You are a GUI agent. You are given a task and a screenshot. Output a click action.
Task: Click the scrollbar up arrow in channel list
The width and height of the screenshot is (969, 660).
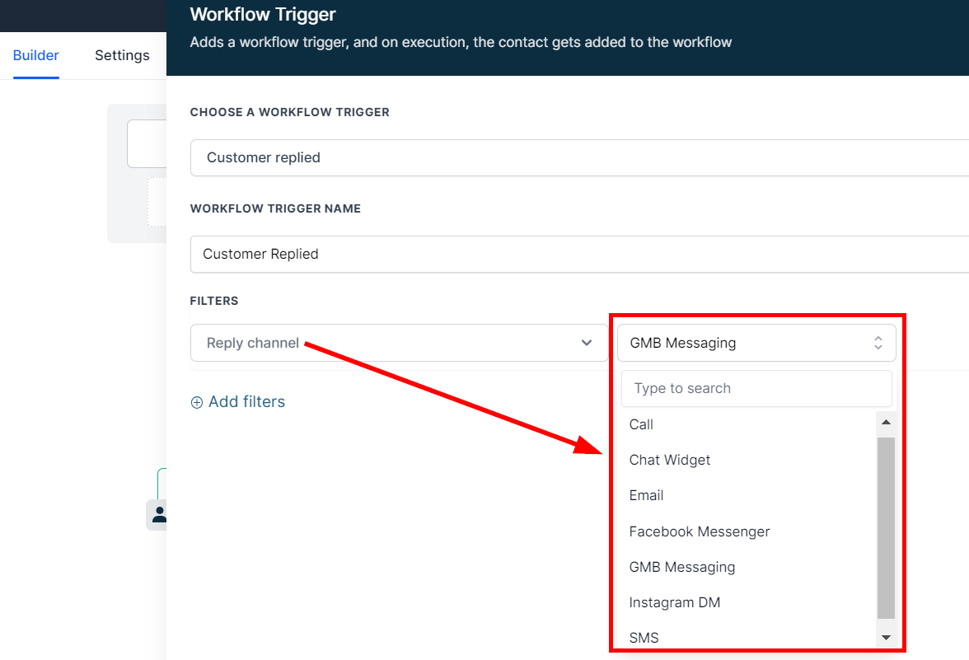pyautogui.click(x=886, y=423)
